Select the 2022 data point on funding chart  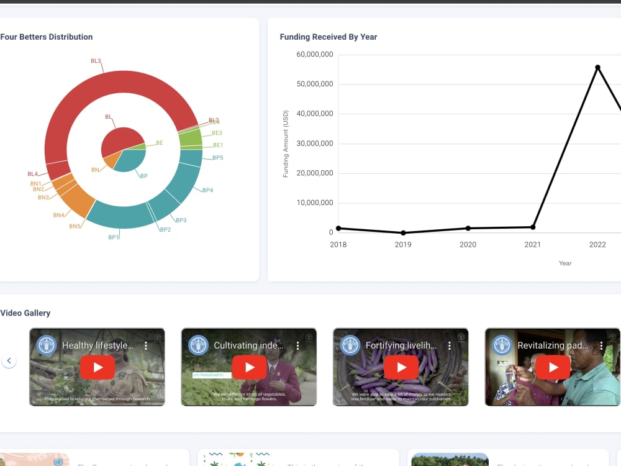point(597,67)
